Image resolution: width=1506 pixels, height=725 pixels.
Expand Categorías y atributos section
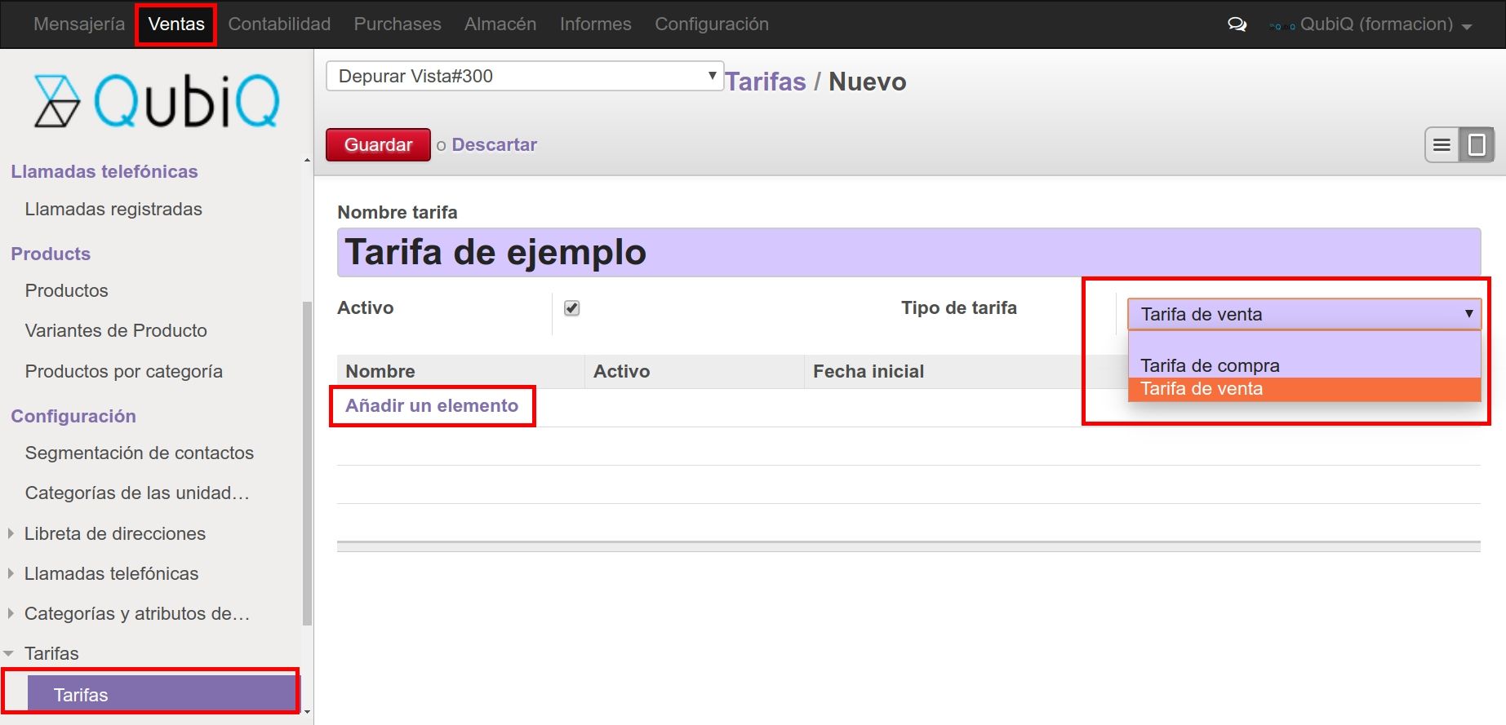pos(136,613)
